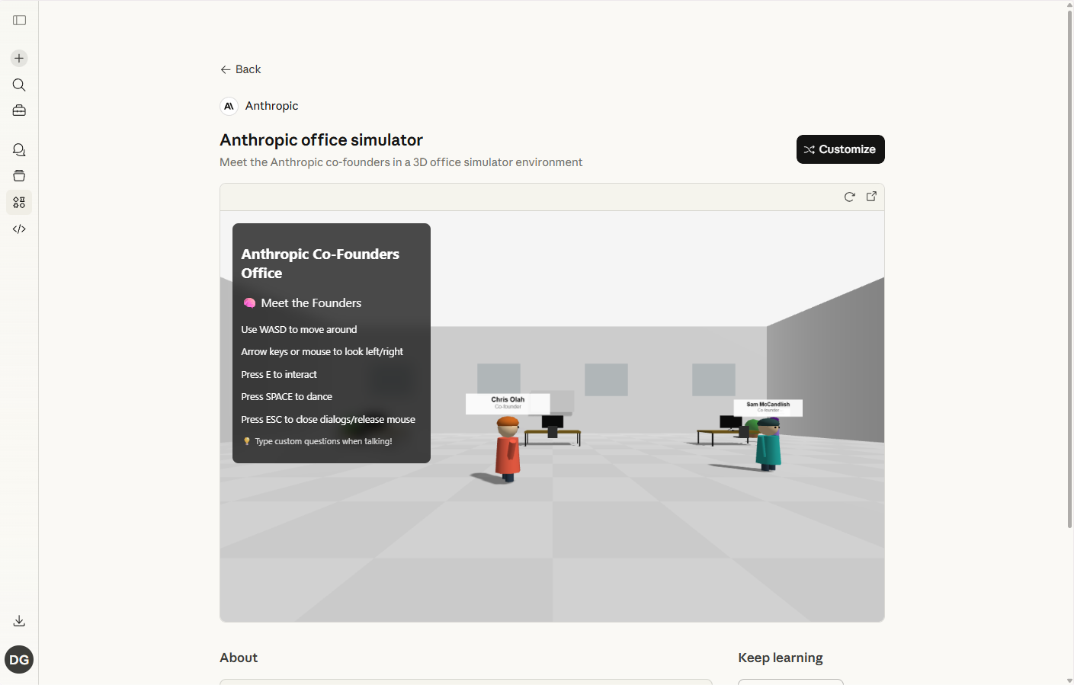Click the About section heading
Image resolution: width=1074 pixels, height=685 pixels.
coord(239,658)
